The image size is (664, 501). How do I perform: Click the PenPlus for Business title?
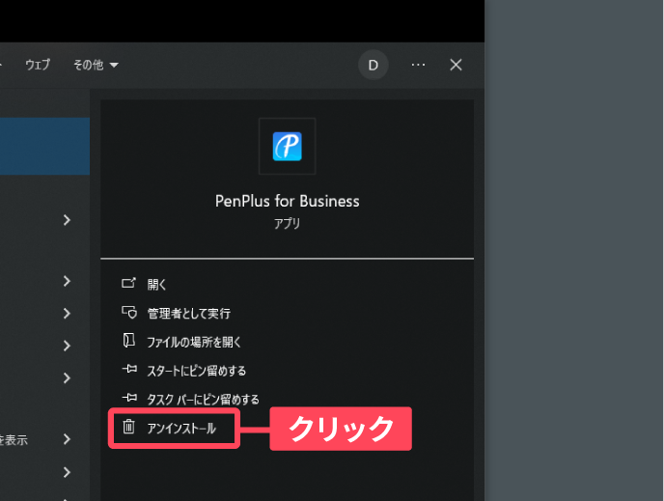[x=287, y=201]
